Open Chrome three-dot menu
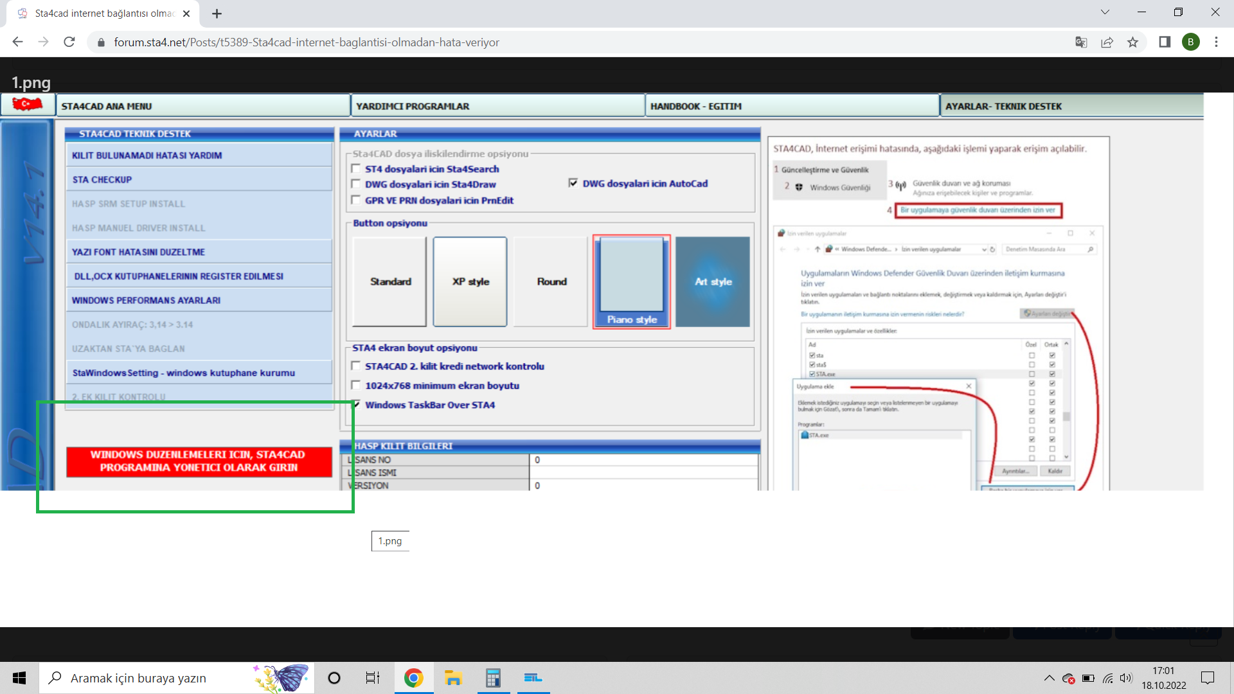 [1216, 42]
